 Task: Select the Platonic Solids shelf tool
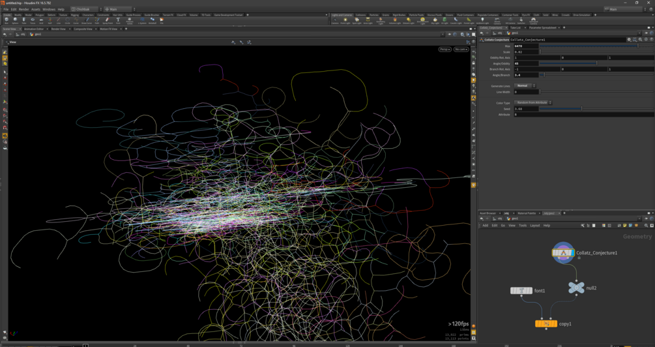[x=130, y=21]
